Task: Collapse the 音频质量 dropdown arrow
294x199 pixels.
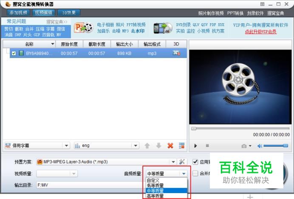Action: pos(184,174)
